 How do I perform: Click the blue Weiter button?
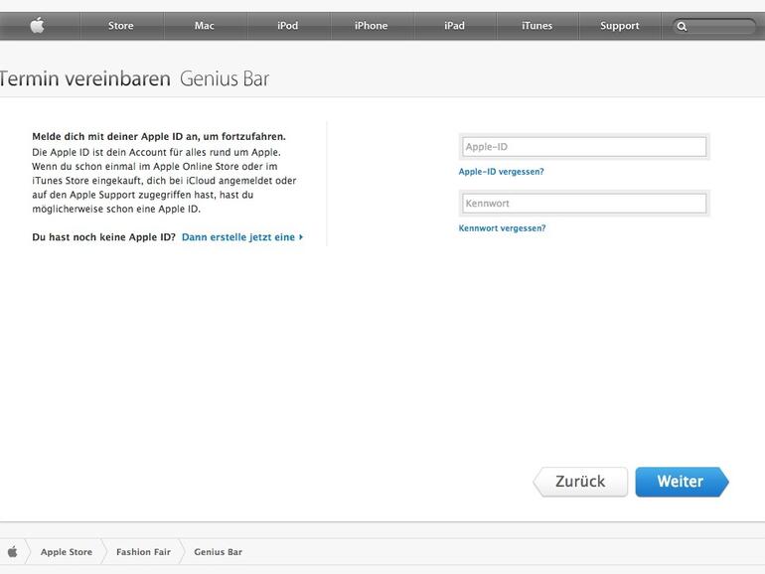pyautogui.click(x=682, y=482)
